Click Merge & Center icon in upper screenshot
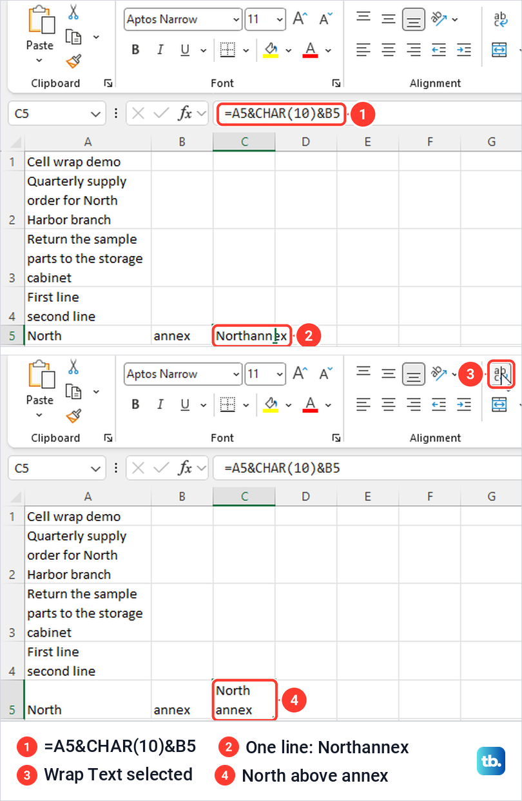This screenshot has width=522, height=801. click(499, 50)
